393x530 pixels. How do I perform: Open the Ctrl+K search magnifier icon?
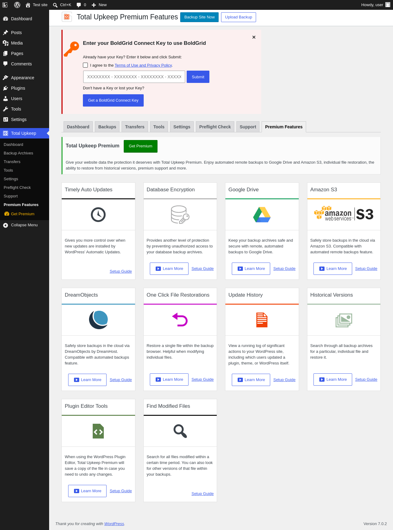point(55,5)
